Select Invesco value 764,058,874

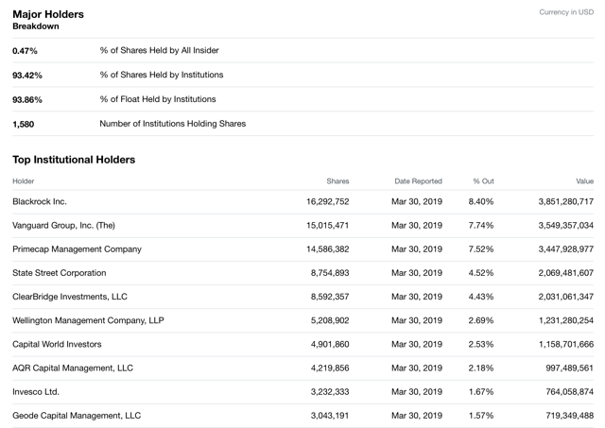[569, 392]
